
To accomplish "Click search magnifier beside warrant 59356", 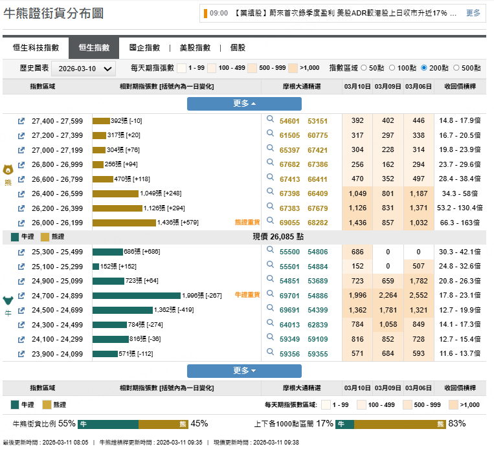I will tap(271, 353).
